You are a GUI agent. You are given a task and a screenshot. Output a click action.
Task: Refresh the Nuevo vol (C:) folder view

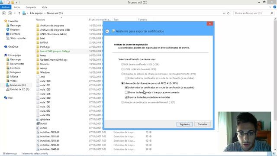(228, 13)
